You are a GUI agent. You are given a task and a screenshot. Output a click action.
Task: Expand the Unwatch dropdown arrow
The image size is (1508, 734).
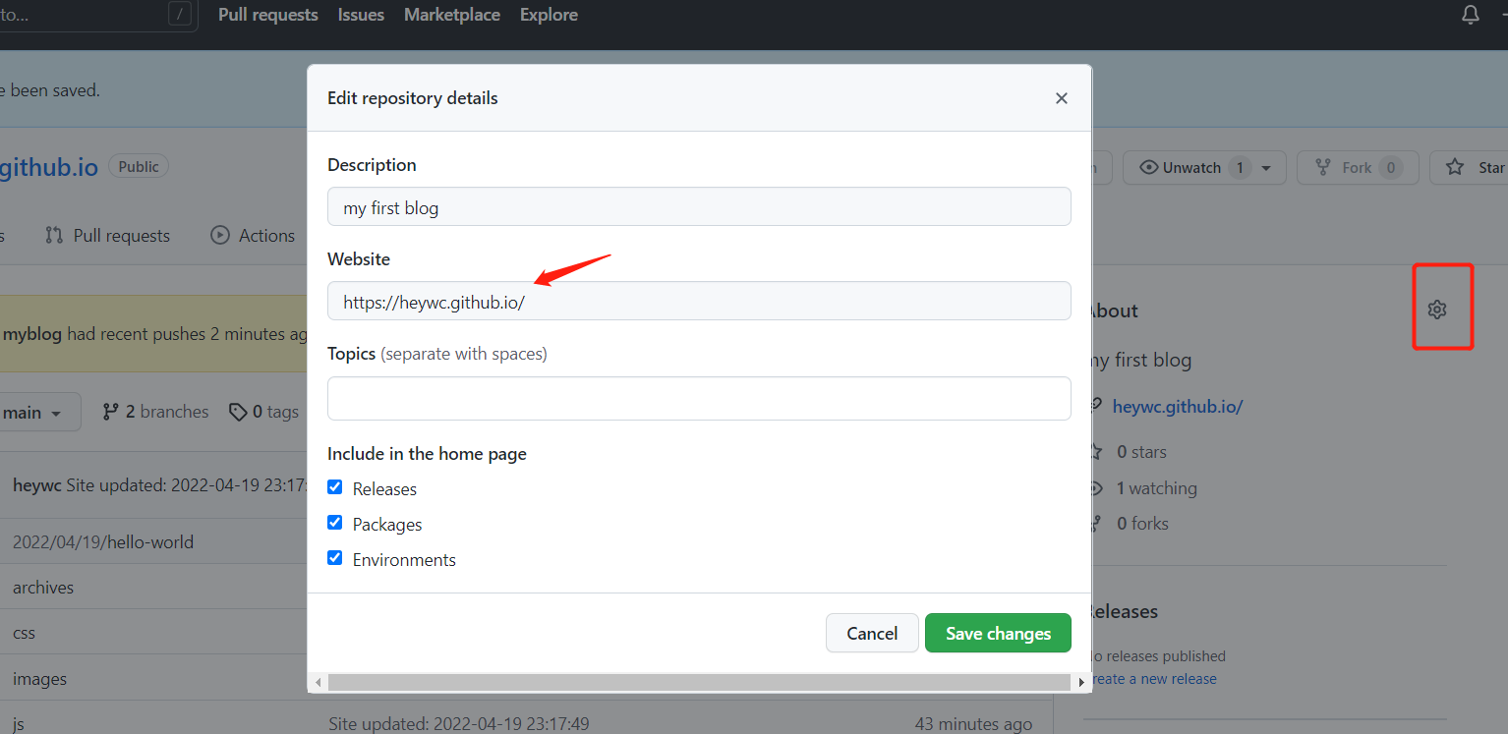point(1266,168)
